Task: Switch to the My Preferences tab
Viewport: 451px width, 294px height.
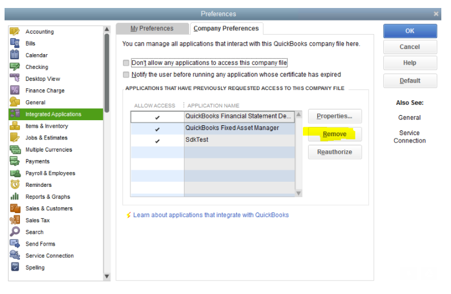Action: point(152,28)
